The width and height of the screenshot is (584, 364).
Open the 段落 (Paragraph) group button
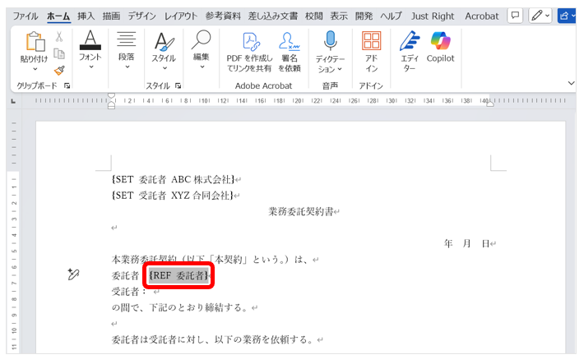[x=127, y=49]
